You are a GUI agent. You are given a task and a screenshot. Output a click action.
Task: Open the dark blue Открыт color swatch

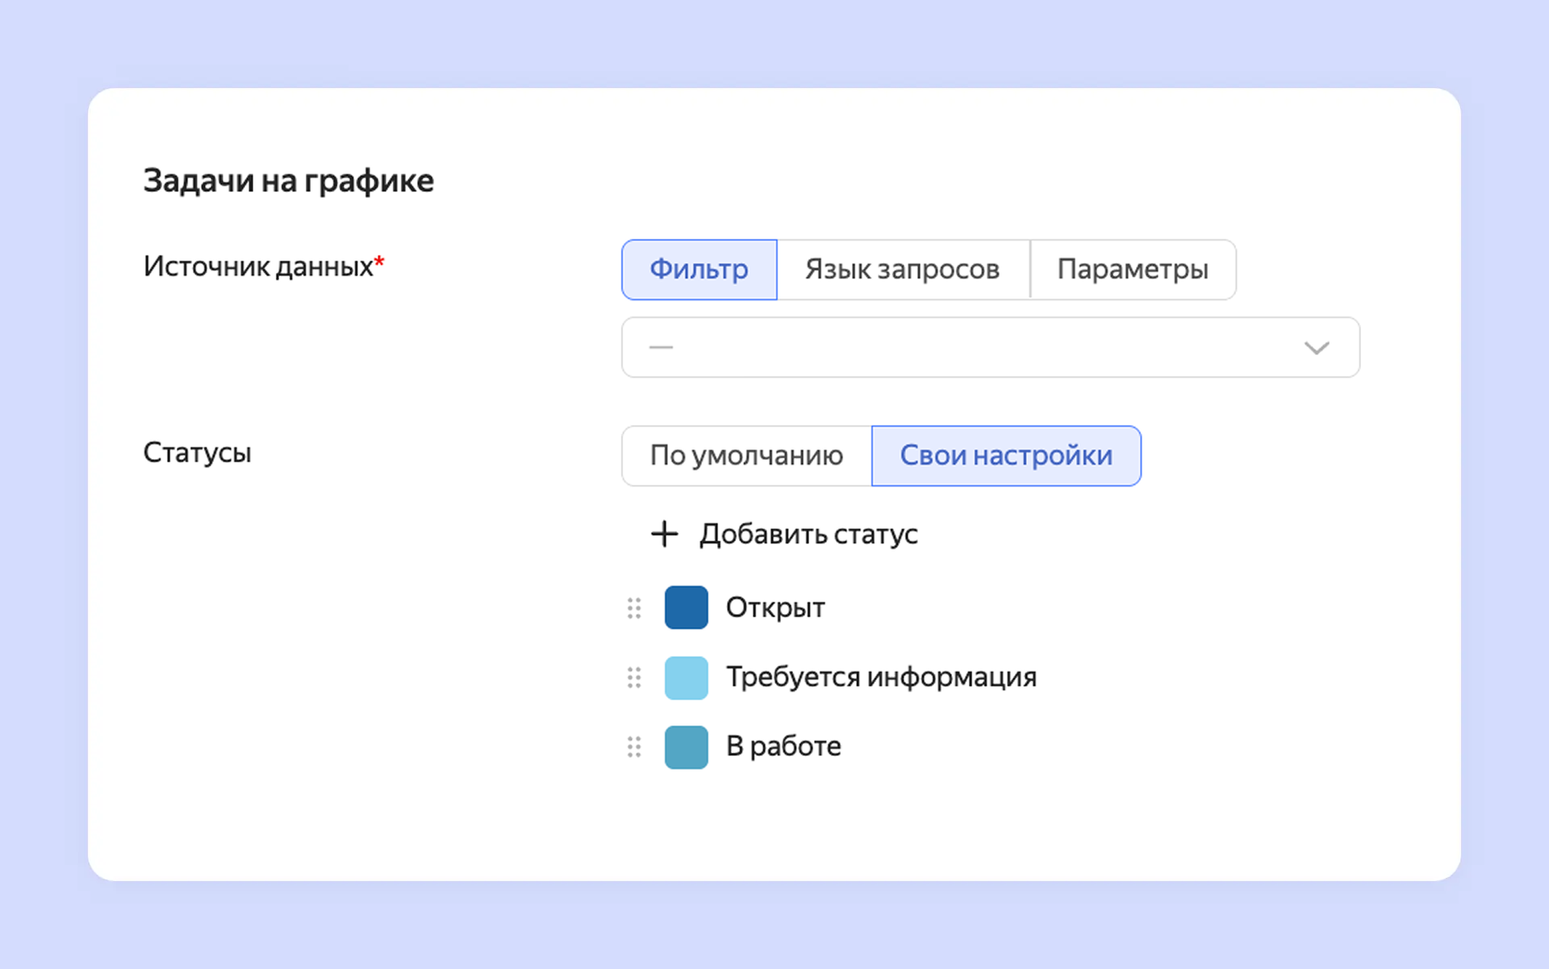(x=686, y=608)
